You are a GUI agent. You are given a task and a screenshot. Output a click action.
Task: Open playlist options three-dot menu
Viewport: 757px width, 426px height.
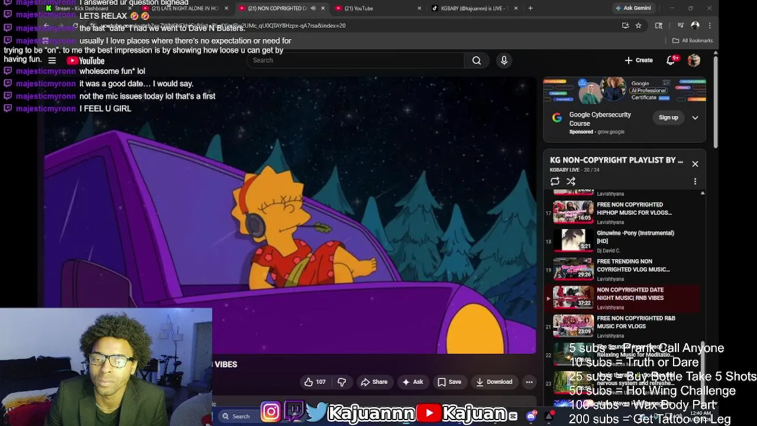click(695, 182)
